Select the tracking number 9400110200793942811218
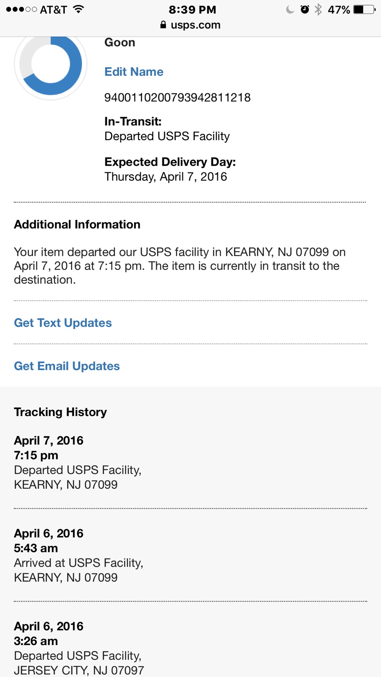The width and height of the screenshot is (381, 677). tap(177, 97)
